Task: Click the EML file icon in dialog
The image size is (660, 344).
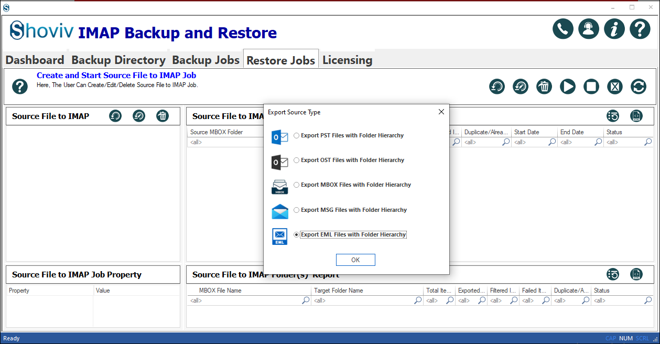Action: point(280,236)
